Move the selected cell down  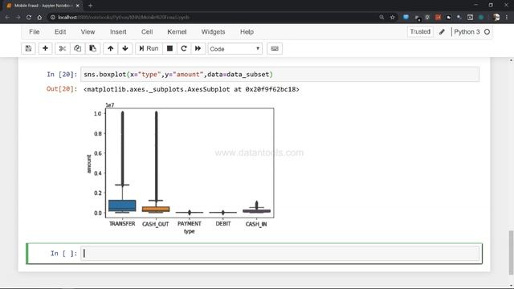pos(125,48)
